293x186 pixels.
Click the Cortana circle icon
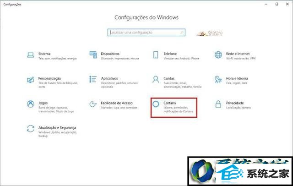tap(156, 105)
